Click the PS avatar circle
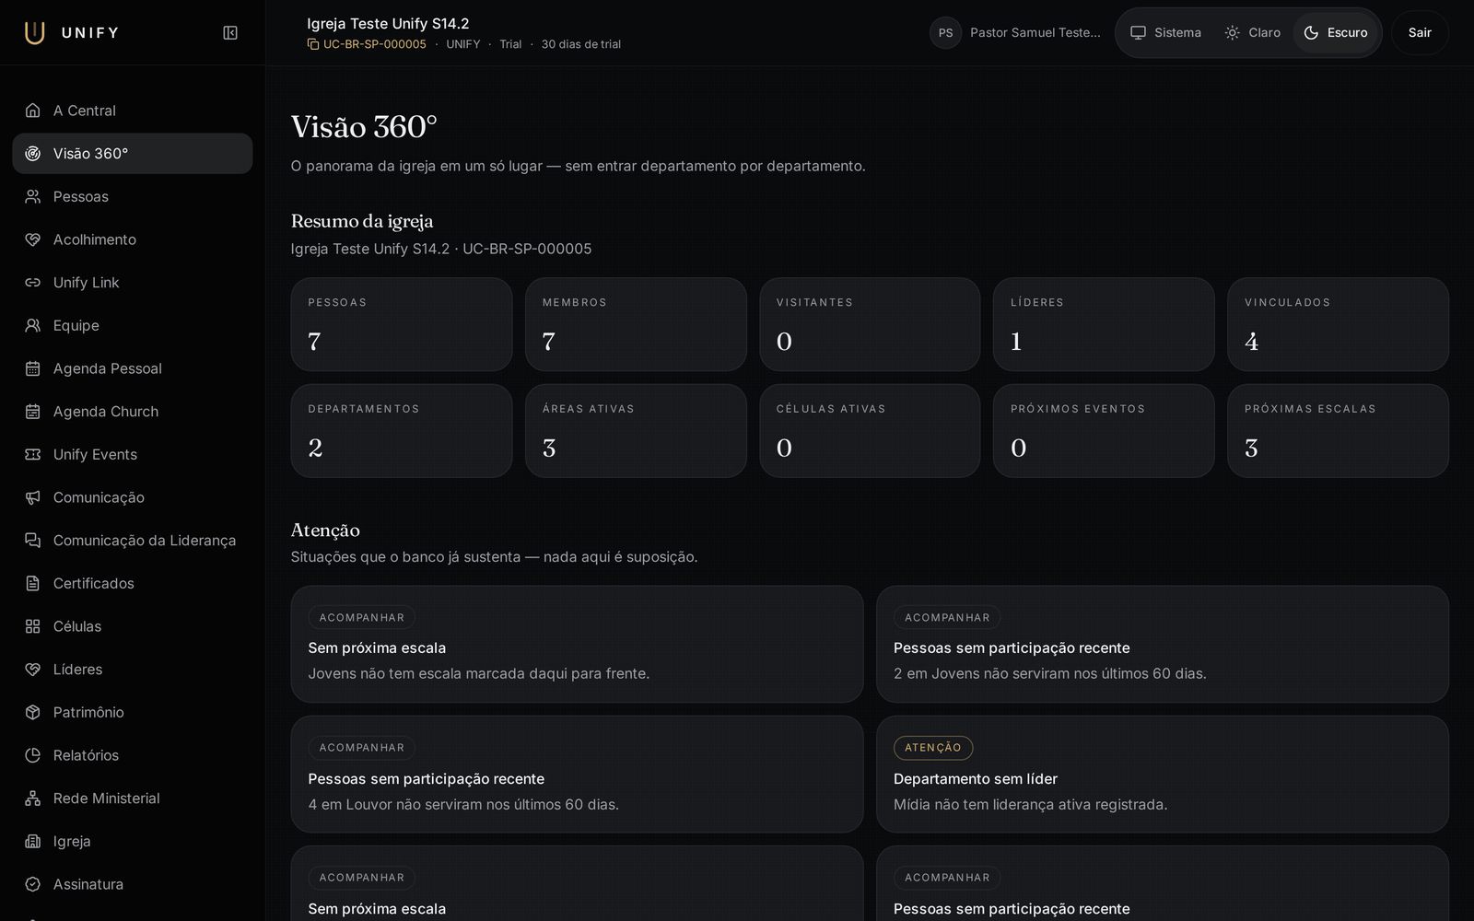The image size is (1474, 921). [x=945, y=33]
